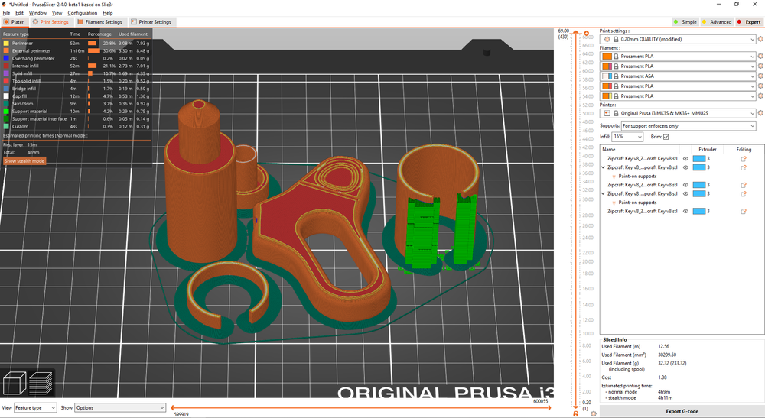Open the Help menu
This screenshot has height=418, width=765.
click(x=108, y=13)
